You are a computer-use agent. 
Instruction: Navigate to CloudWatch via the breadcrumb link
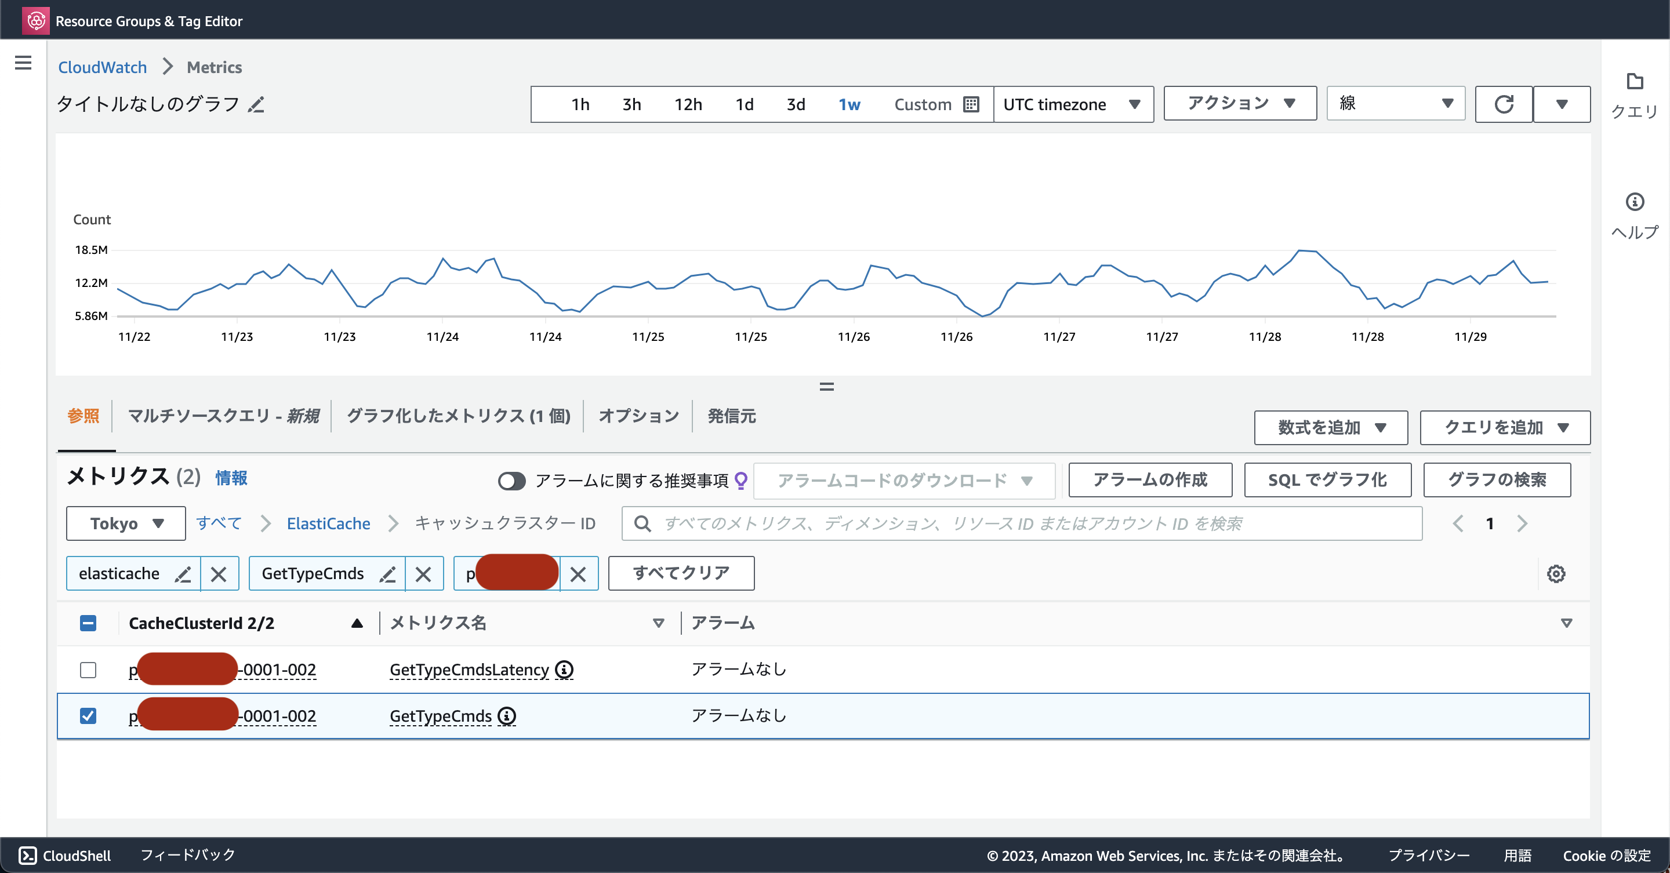tap(103, 67)
